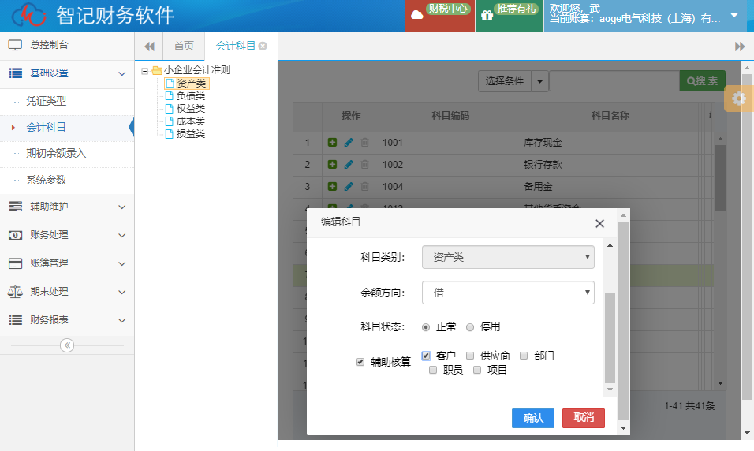Select the 正常 status radio button

[426, 327]
